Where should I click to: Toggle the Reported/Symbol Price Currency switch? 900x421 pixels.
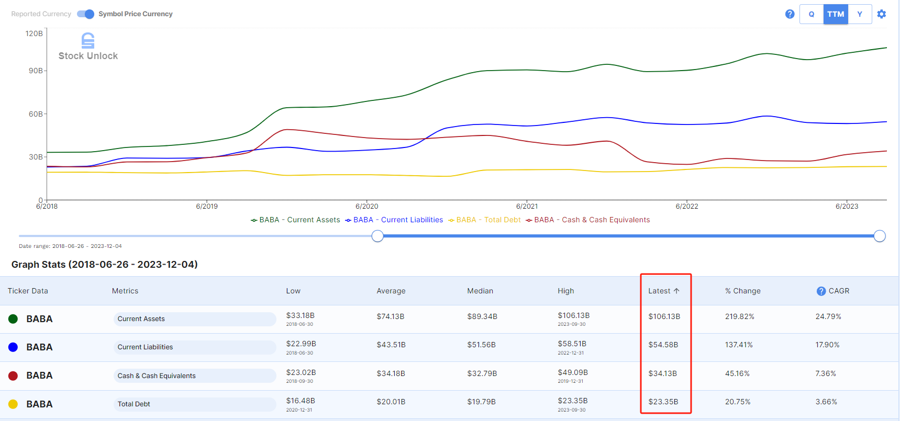[85, 14]
